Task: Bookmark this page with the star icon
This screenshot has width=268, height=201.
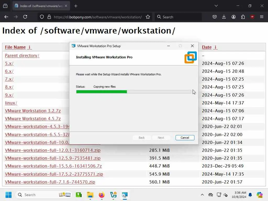Action: (148, 17)
